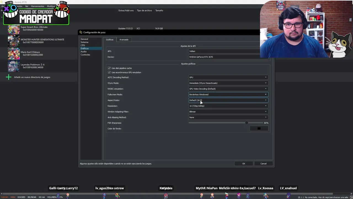The height and width of the screenshot is (199, 353).
Task: Sort by the Tamaño column header
Action: point(159,11)
